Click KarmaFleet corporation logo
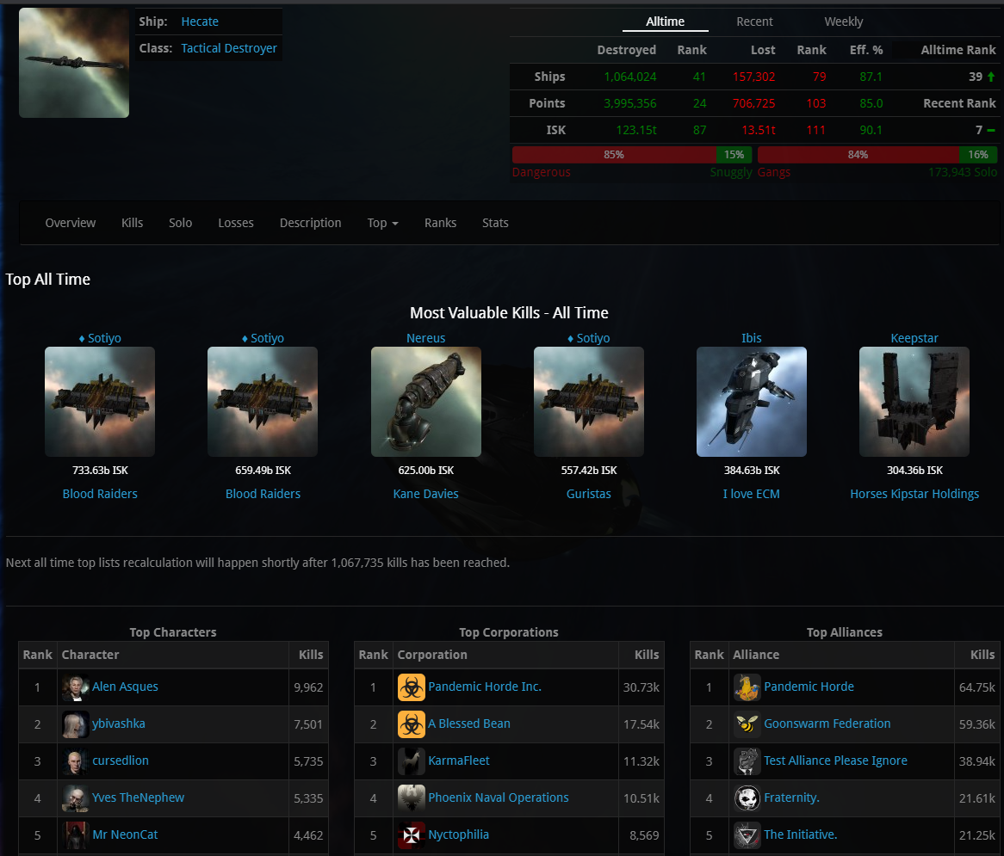Image resolution: width=1004 pixels, height=856 pixels. 412,762
